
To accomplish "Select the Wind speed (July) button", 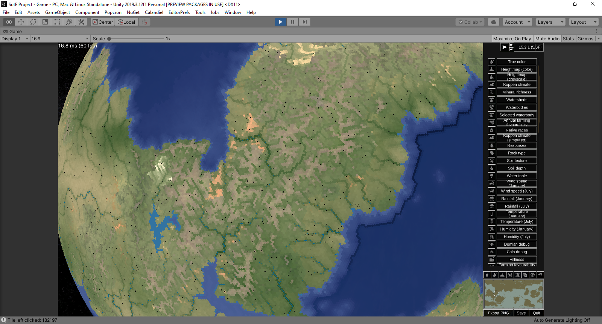I will coord(517,191).
